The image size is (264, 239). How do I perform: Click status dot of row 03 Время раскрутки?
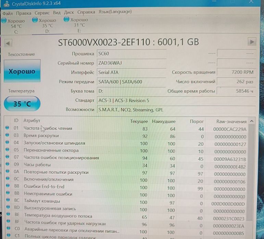(7, 135)
